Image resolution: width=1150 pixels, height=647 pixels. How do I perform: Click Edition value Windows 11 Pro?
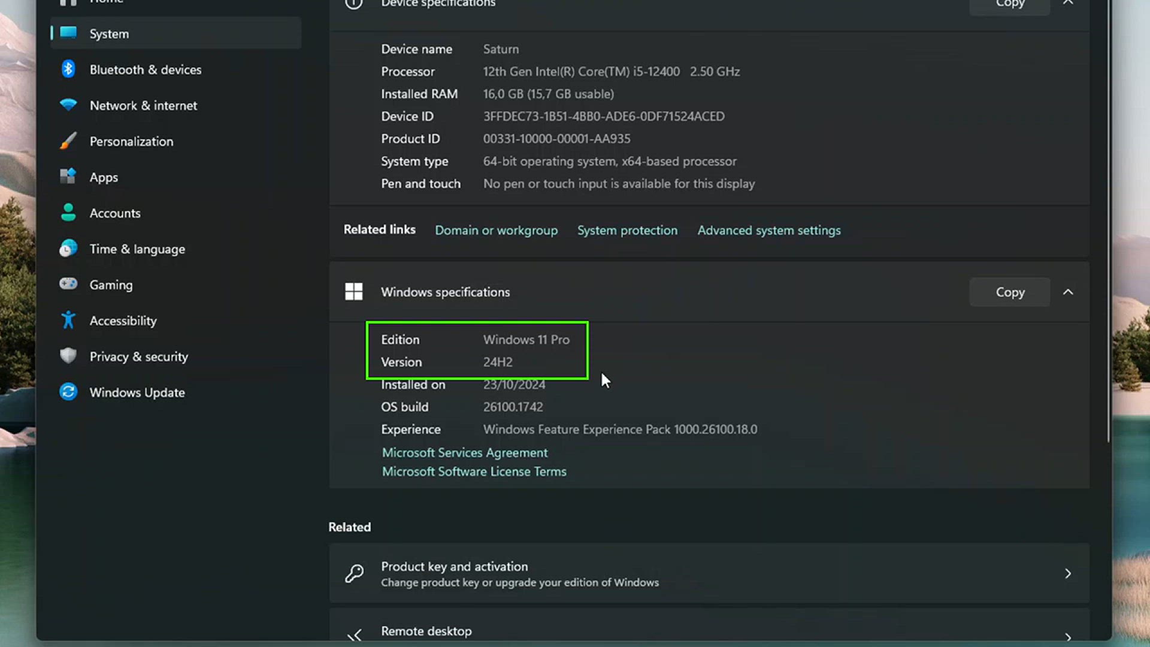[x=526, y=340]
